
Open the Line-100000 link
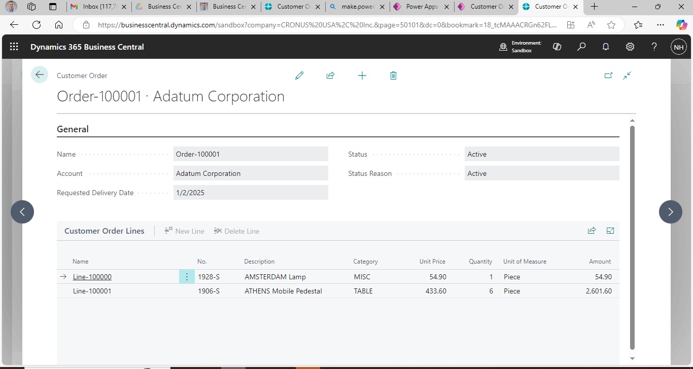click(92, 277)
